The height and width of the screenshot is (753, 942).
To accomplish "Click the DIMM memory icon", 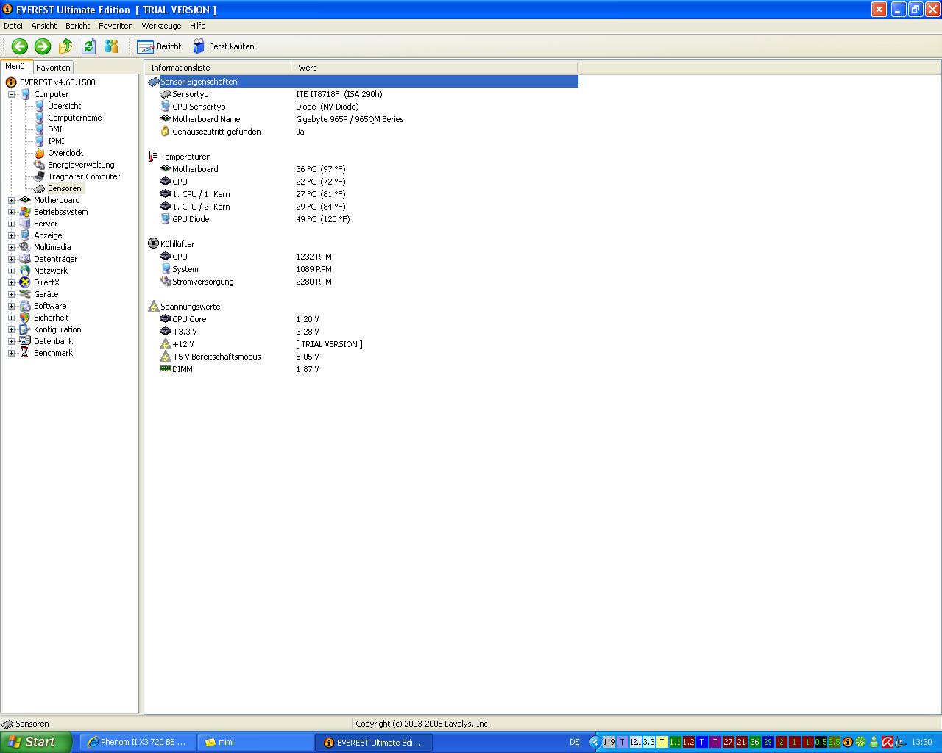I will pyautogui.click(x=166, y=368).
